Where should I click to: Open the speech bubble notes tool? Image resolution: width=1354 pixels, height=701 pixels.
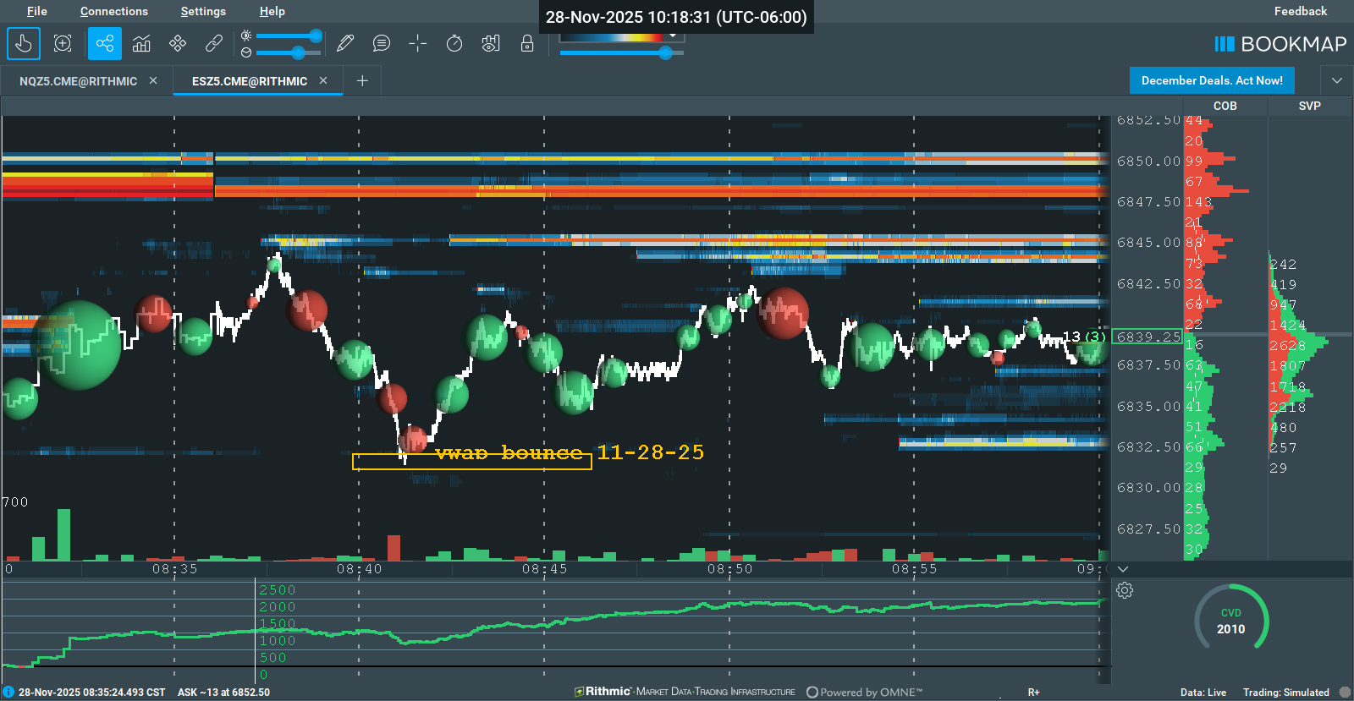pyautogui.click(x=382, y=43)
